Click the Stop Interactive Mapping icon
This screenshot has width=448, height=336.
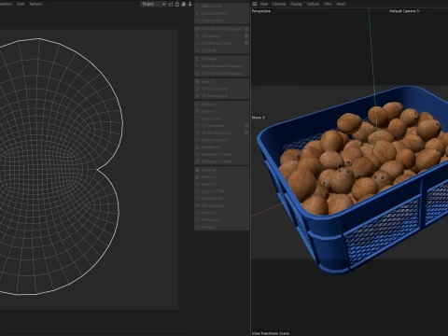pyautogui.click(x=197, y=73)
